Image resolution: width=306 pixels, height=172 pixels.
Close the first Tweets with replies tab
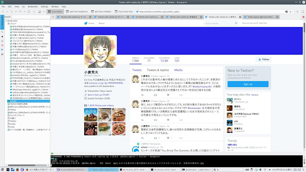(90, 17)
